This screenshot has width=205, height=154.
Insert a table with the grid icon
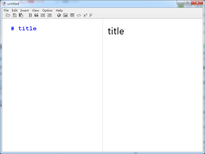(x=72, y=15)
